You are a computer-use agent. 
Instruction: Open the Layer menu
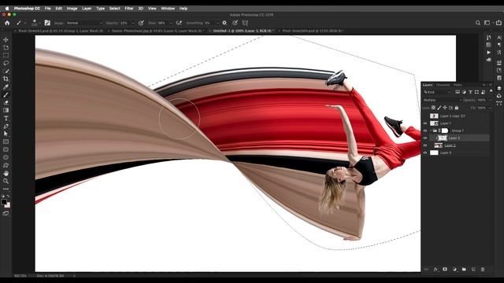click(x=87, y=9)
